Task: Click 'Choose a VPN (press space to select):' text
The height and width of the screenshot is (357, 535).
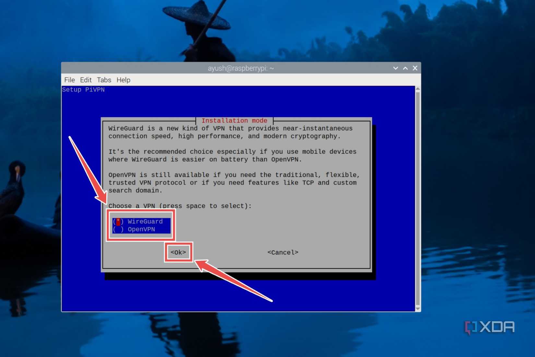Action: [x=180, y=206]
